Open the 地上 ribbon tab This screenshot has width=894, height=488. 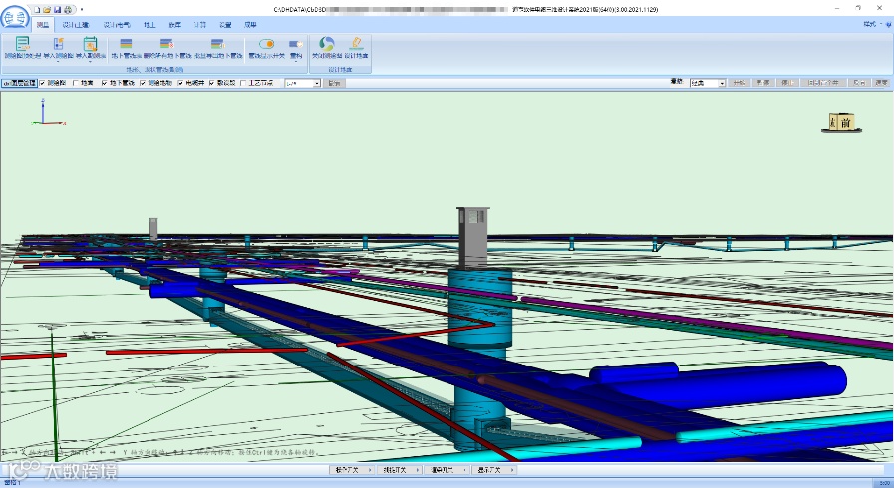149,25
